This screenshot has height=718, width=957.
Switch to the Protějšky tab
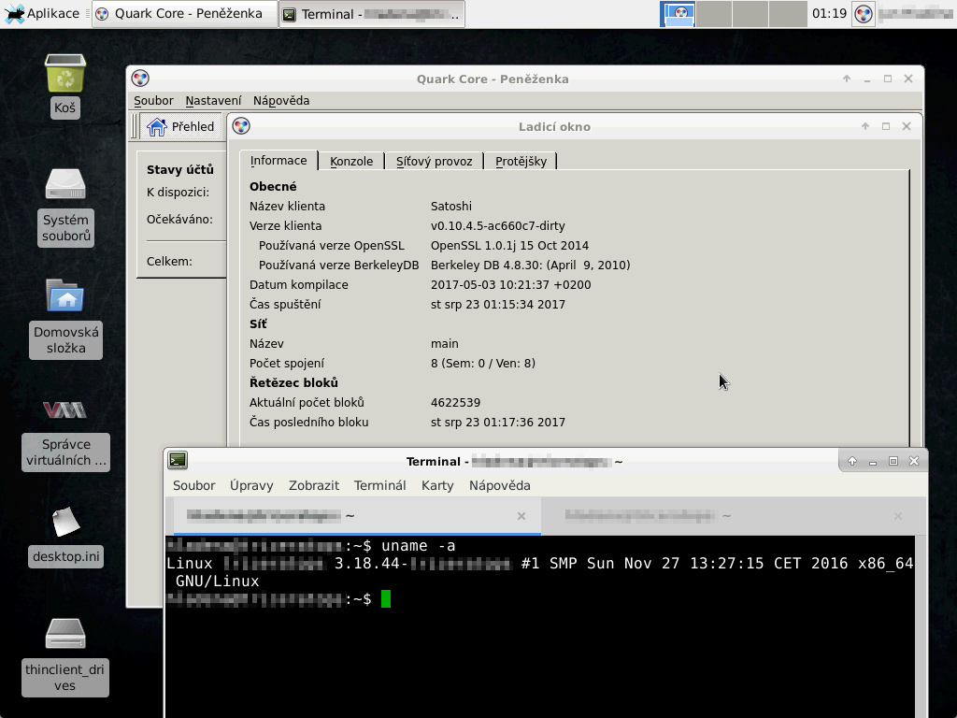(521, 161)
